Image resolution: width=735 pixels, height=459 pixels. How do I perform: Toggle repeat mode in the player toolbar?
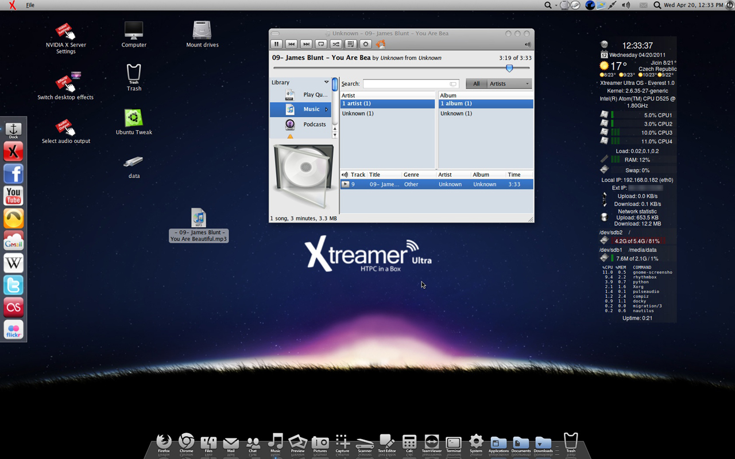321,44
